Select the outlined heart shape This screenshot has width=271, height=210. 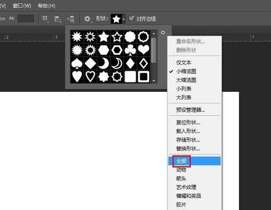coord(90,77)
